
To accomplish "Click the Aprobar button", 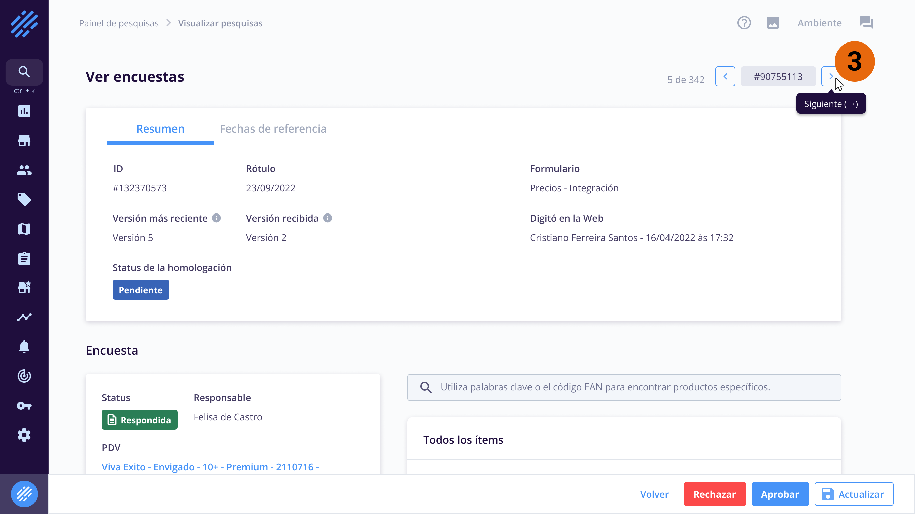I will click(780, 494).
